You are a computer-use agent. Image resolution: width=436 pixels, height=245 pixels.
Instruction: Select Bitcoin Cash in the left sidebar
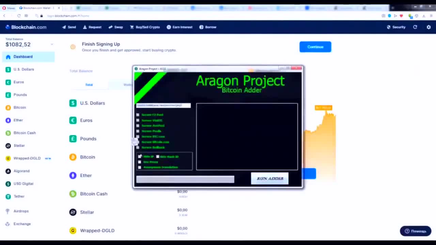(x=21, y=133)
